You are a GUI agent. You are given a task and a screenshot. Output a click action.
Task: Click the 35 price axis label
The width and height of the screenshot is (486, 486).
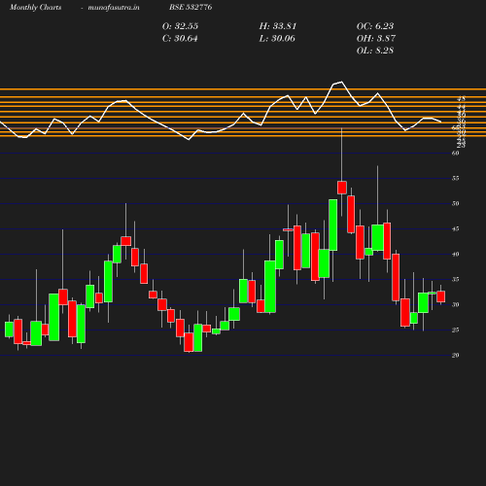[x=455, y=279]
